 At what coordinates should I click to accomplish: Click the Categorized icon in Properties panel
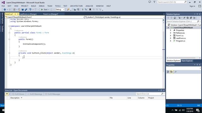point(168,72)
